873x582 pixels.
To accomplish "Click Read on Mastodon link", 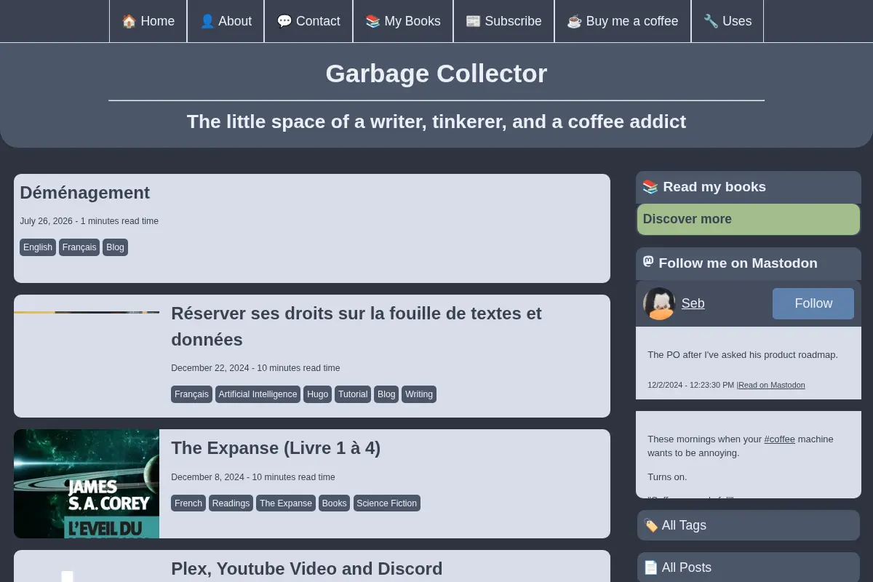I will 772,385.
